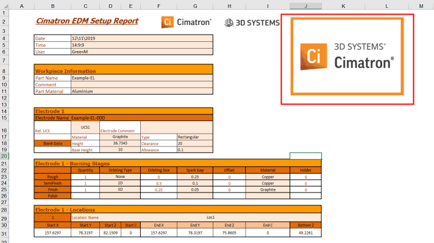This screenshot has width=434, height=243.
Task: Select the column L header
Action: 386,6
